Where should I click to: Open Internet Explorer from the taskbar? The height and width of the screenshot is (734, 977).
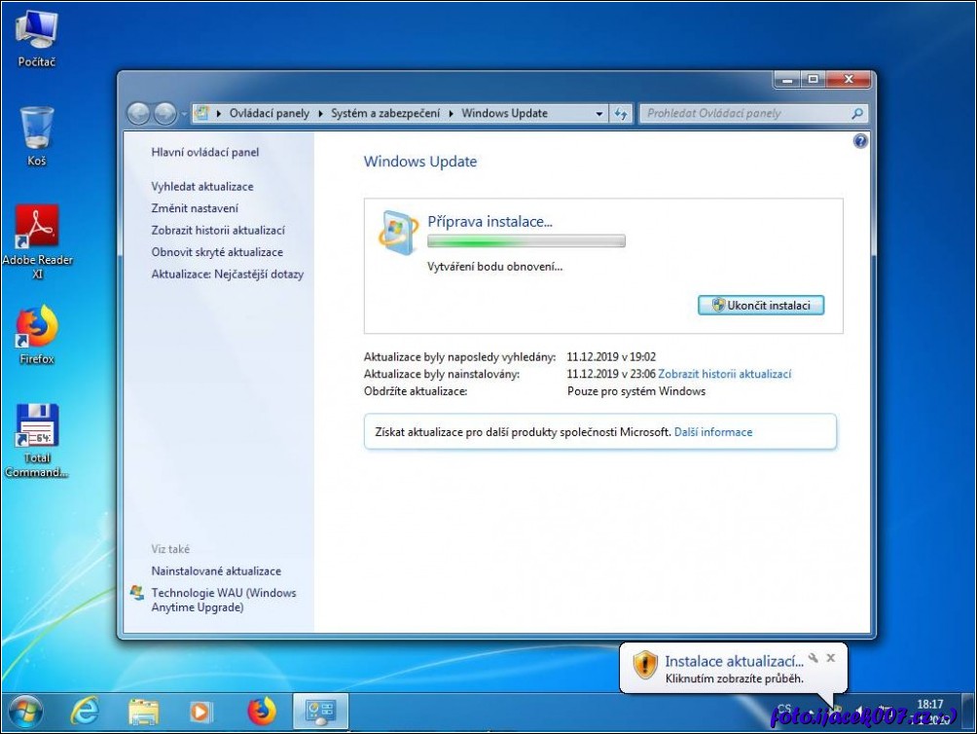(86, 712)
